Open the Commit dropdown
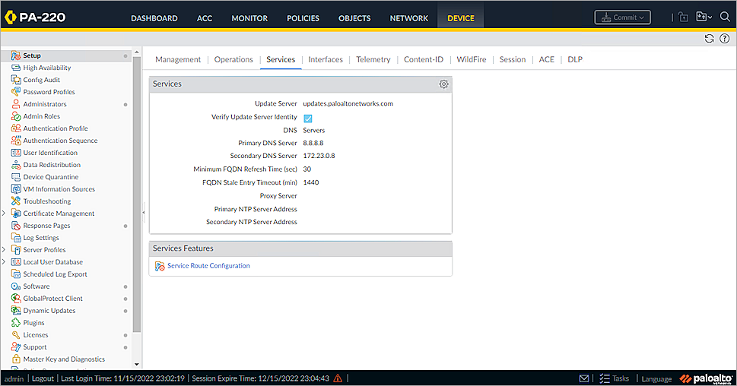 [622, 17]
